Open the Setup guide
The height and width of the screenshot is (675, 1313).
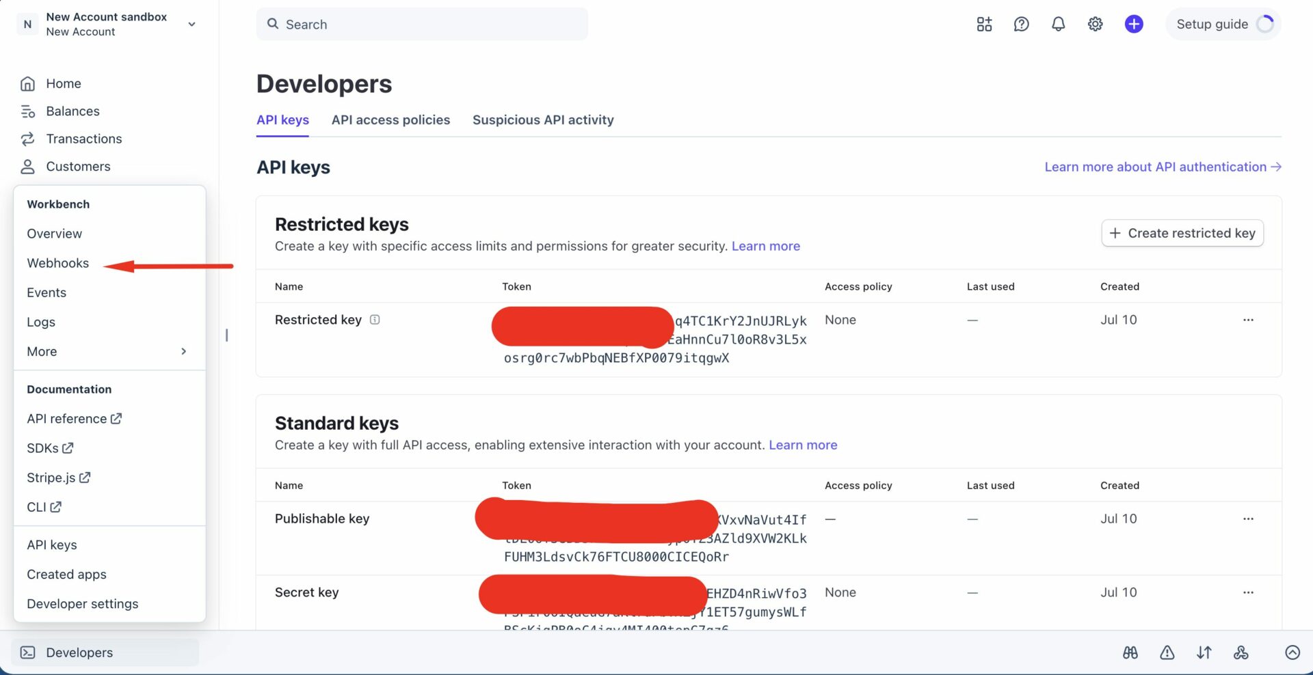tap(1223, 24)
